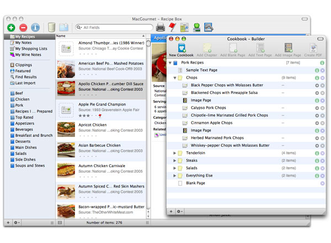Click New Cookbook in Cookbook Builder

[x=181, y=50]
